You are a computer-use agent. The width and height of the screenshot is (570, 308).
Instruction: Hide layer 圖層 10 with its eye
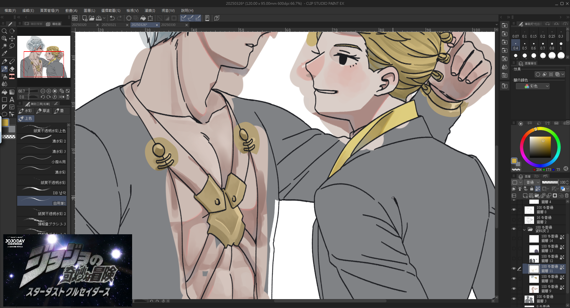click(514, 279)
